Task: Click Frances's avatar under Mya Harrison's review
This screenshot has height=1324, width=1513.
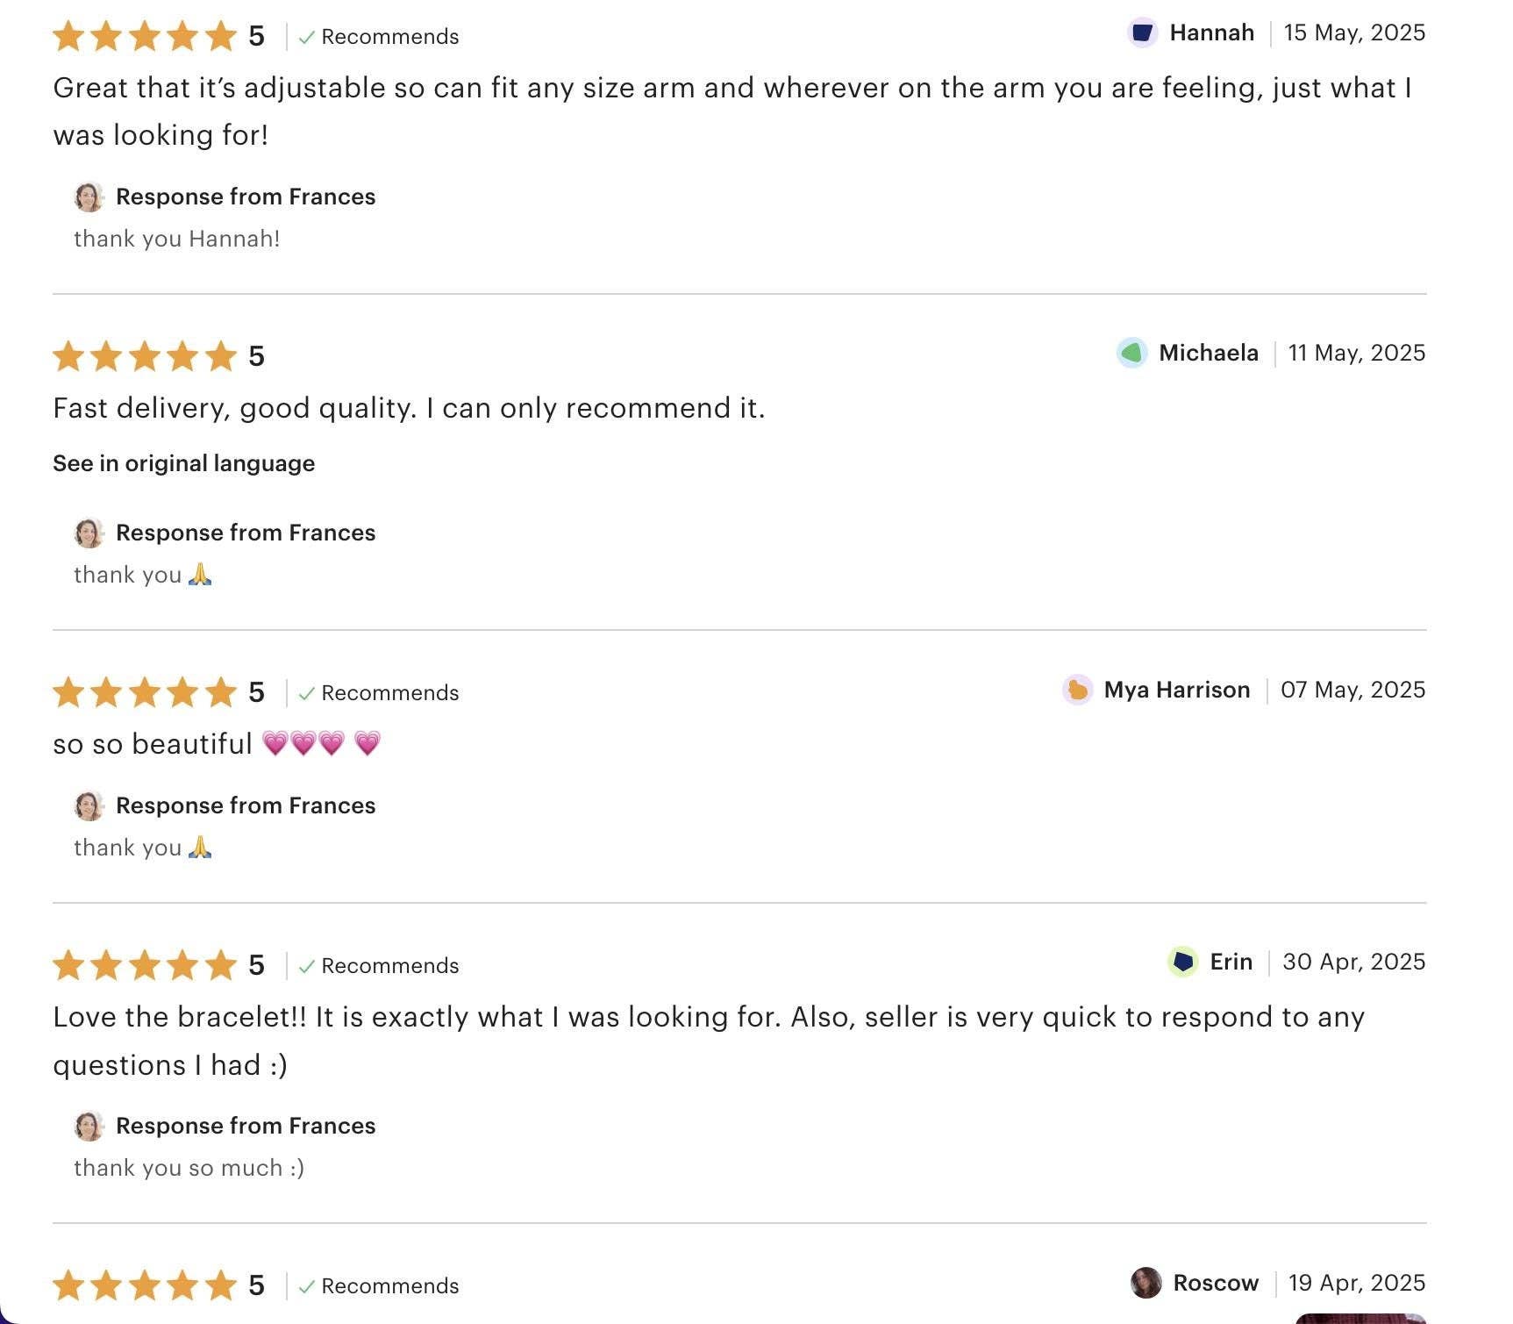Action: coord(89,805)
